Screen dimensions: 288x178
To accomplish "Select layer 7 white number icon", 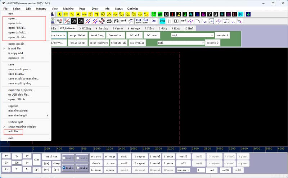I will 210,14.
